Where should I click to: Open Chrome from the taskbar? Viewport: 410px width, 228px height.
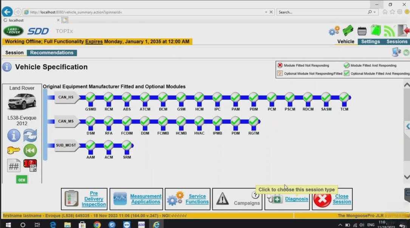(x=97, y=225)
